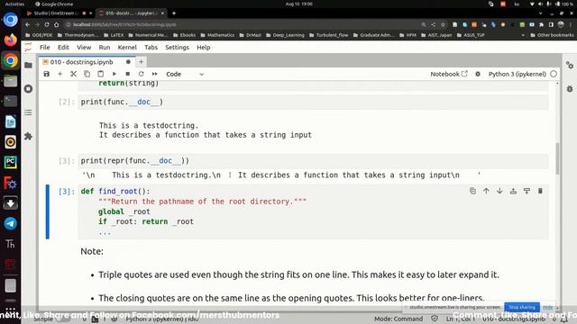The width and height of the screenshot is (577, 324).
Task: Open the Tabs menu
Action: pos(151,48)
